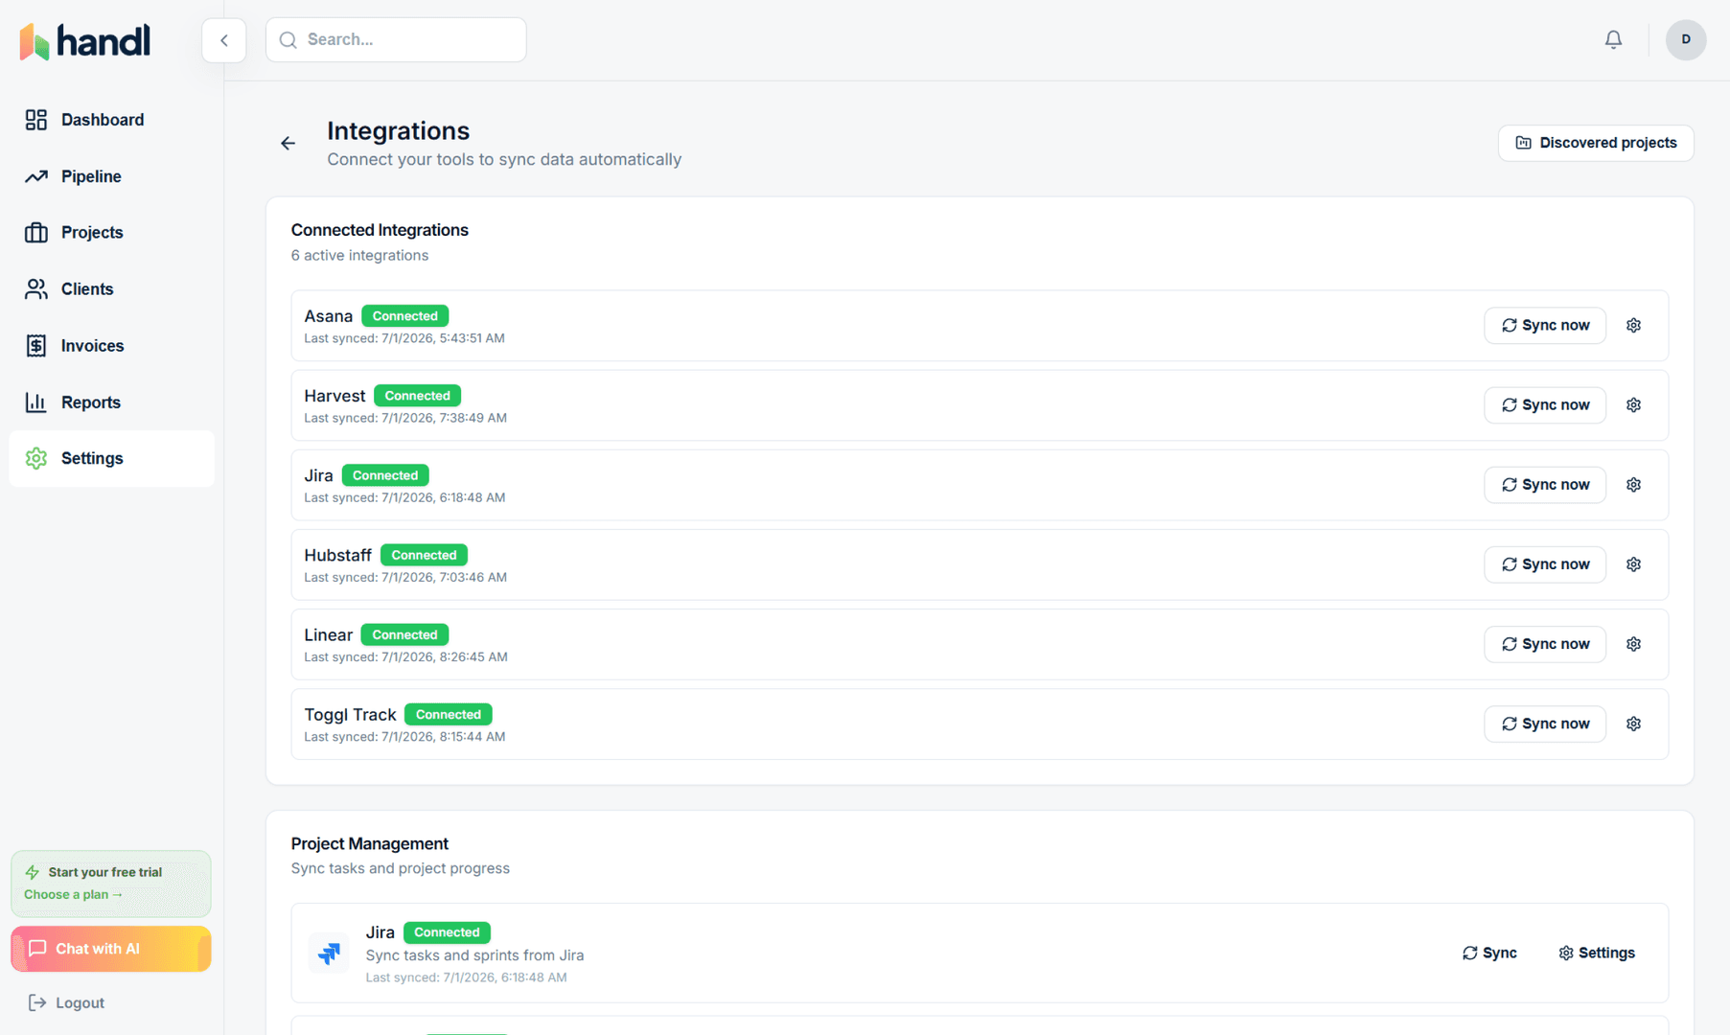Click 'Last synced: 7/1/2026, 5:43:51 AM'
The height and width of the screenshot is (1035, 1730).
[x=404, y=337]
